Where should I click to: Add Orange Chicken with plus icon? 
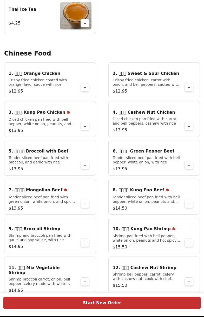(85, 87)
